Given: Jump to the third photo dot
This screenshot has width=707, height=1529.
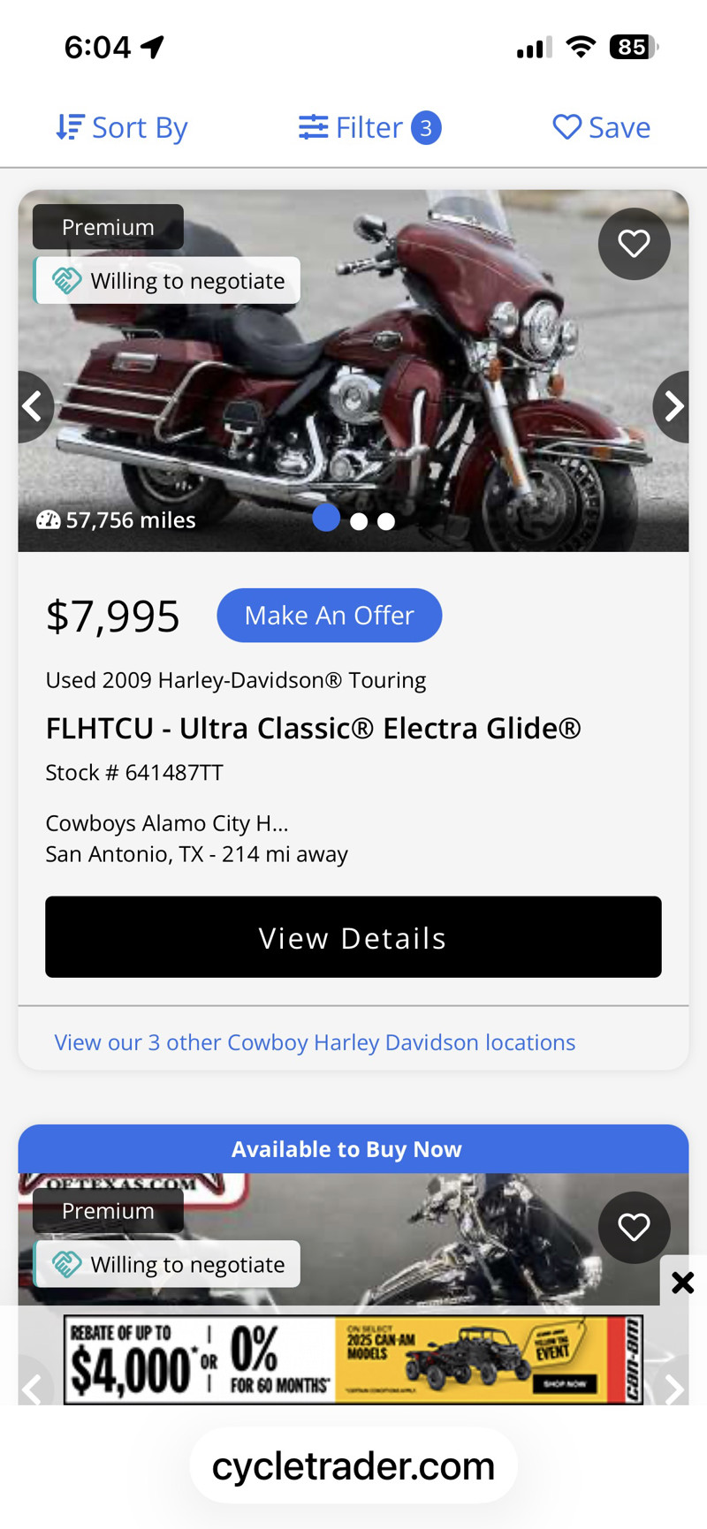Looking at the screenshot, I should pos(386,521).
